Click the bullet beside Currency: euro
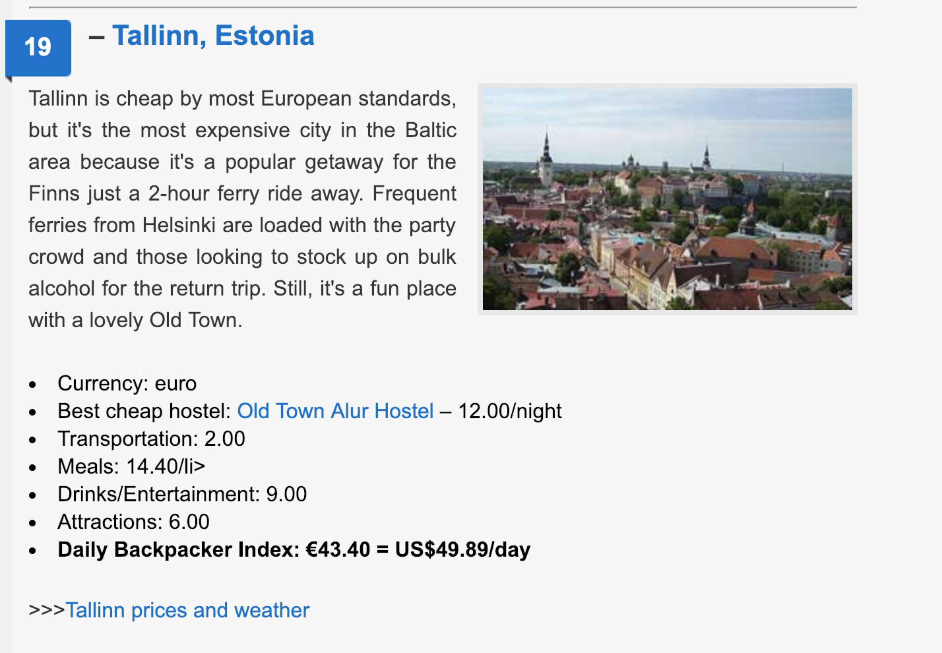This screenshot has height=653, width=942. coord(33,385)
